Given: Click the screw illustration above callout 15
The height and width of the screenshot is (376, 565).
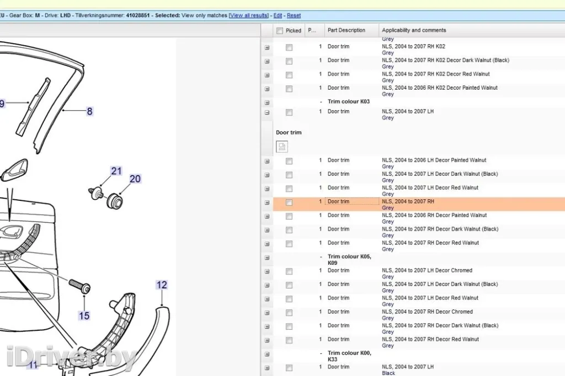Looking at the screenshot, I should point(79,286).
